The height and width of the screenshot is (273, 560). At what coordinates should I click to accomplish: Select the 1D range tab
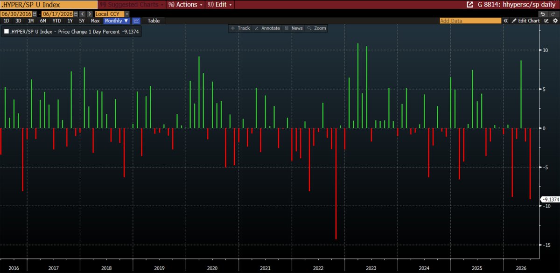pos(7,21)
